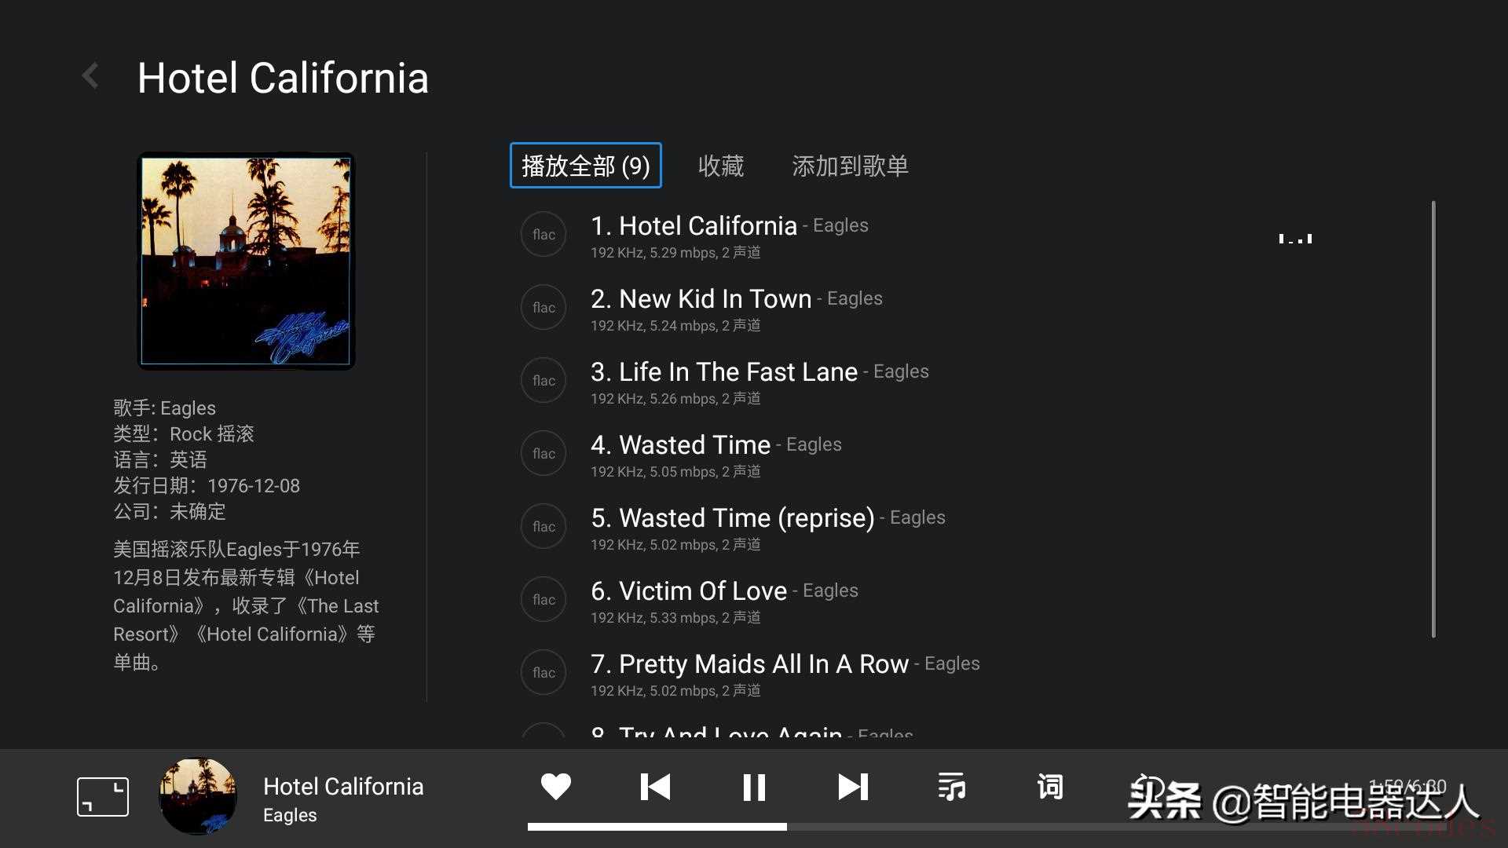Viewport: 1508px width, 848px height.
Task: Click the flac badge of New Kid In Town
Action: [x=544, y=307]
